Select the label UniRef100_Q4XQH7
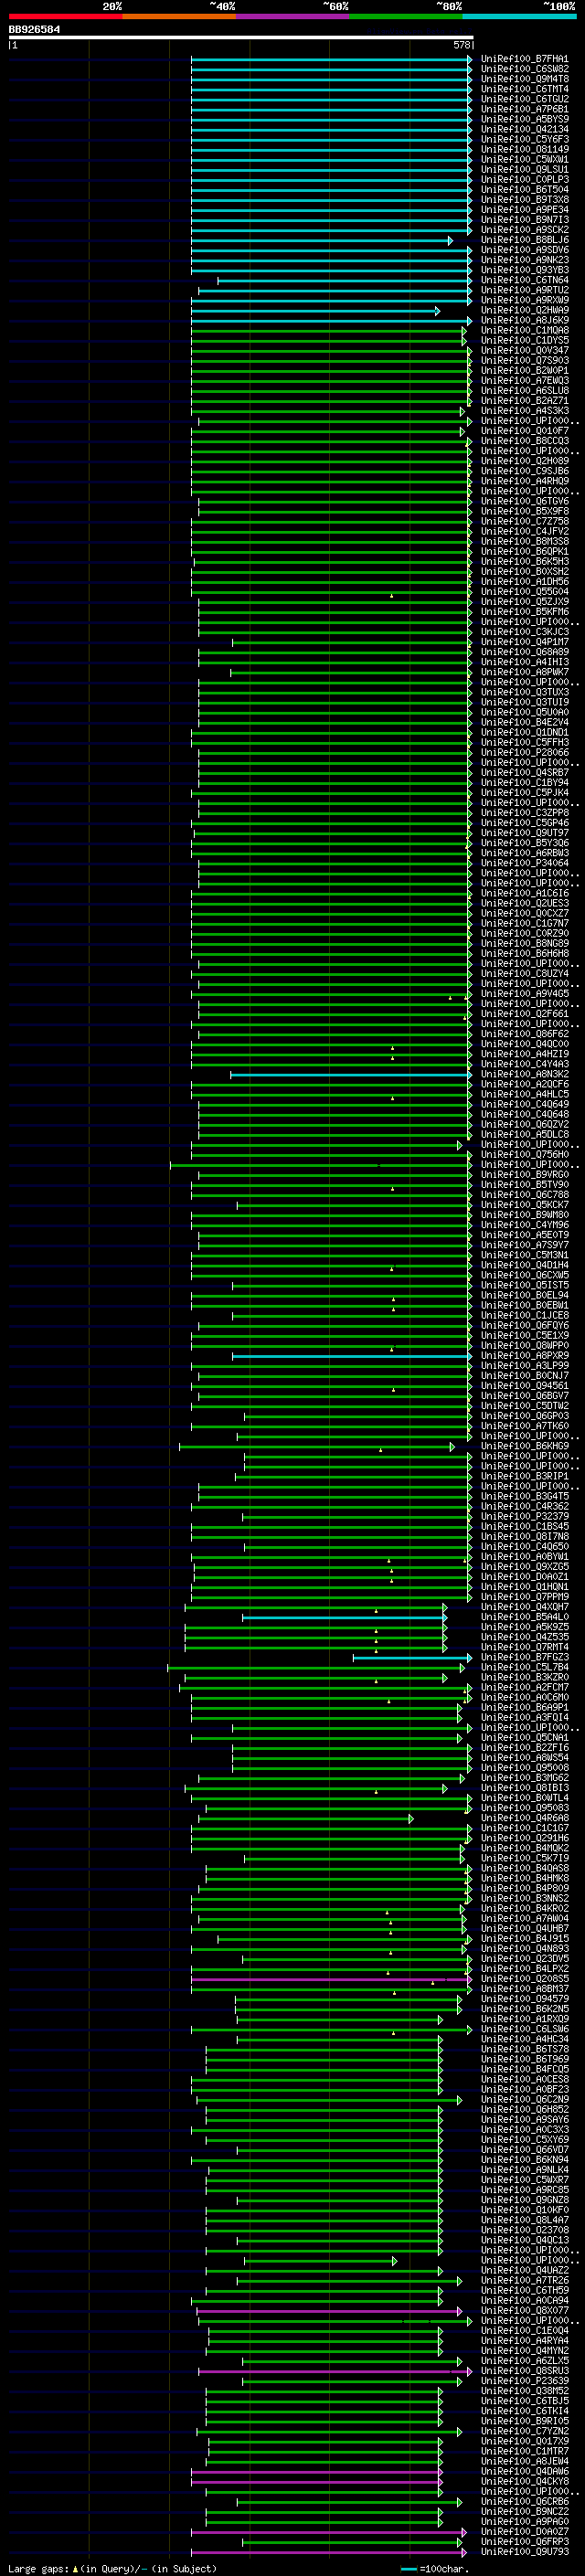The width and height of the screenshot is (585, 2576). coord(524,1607)
